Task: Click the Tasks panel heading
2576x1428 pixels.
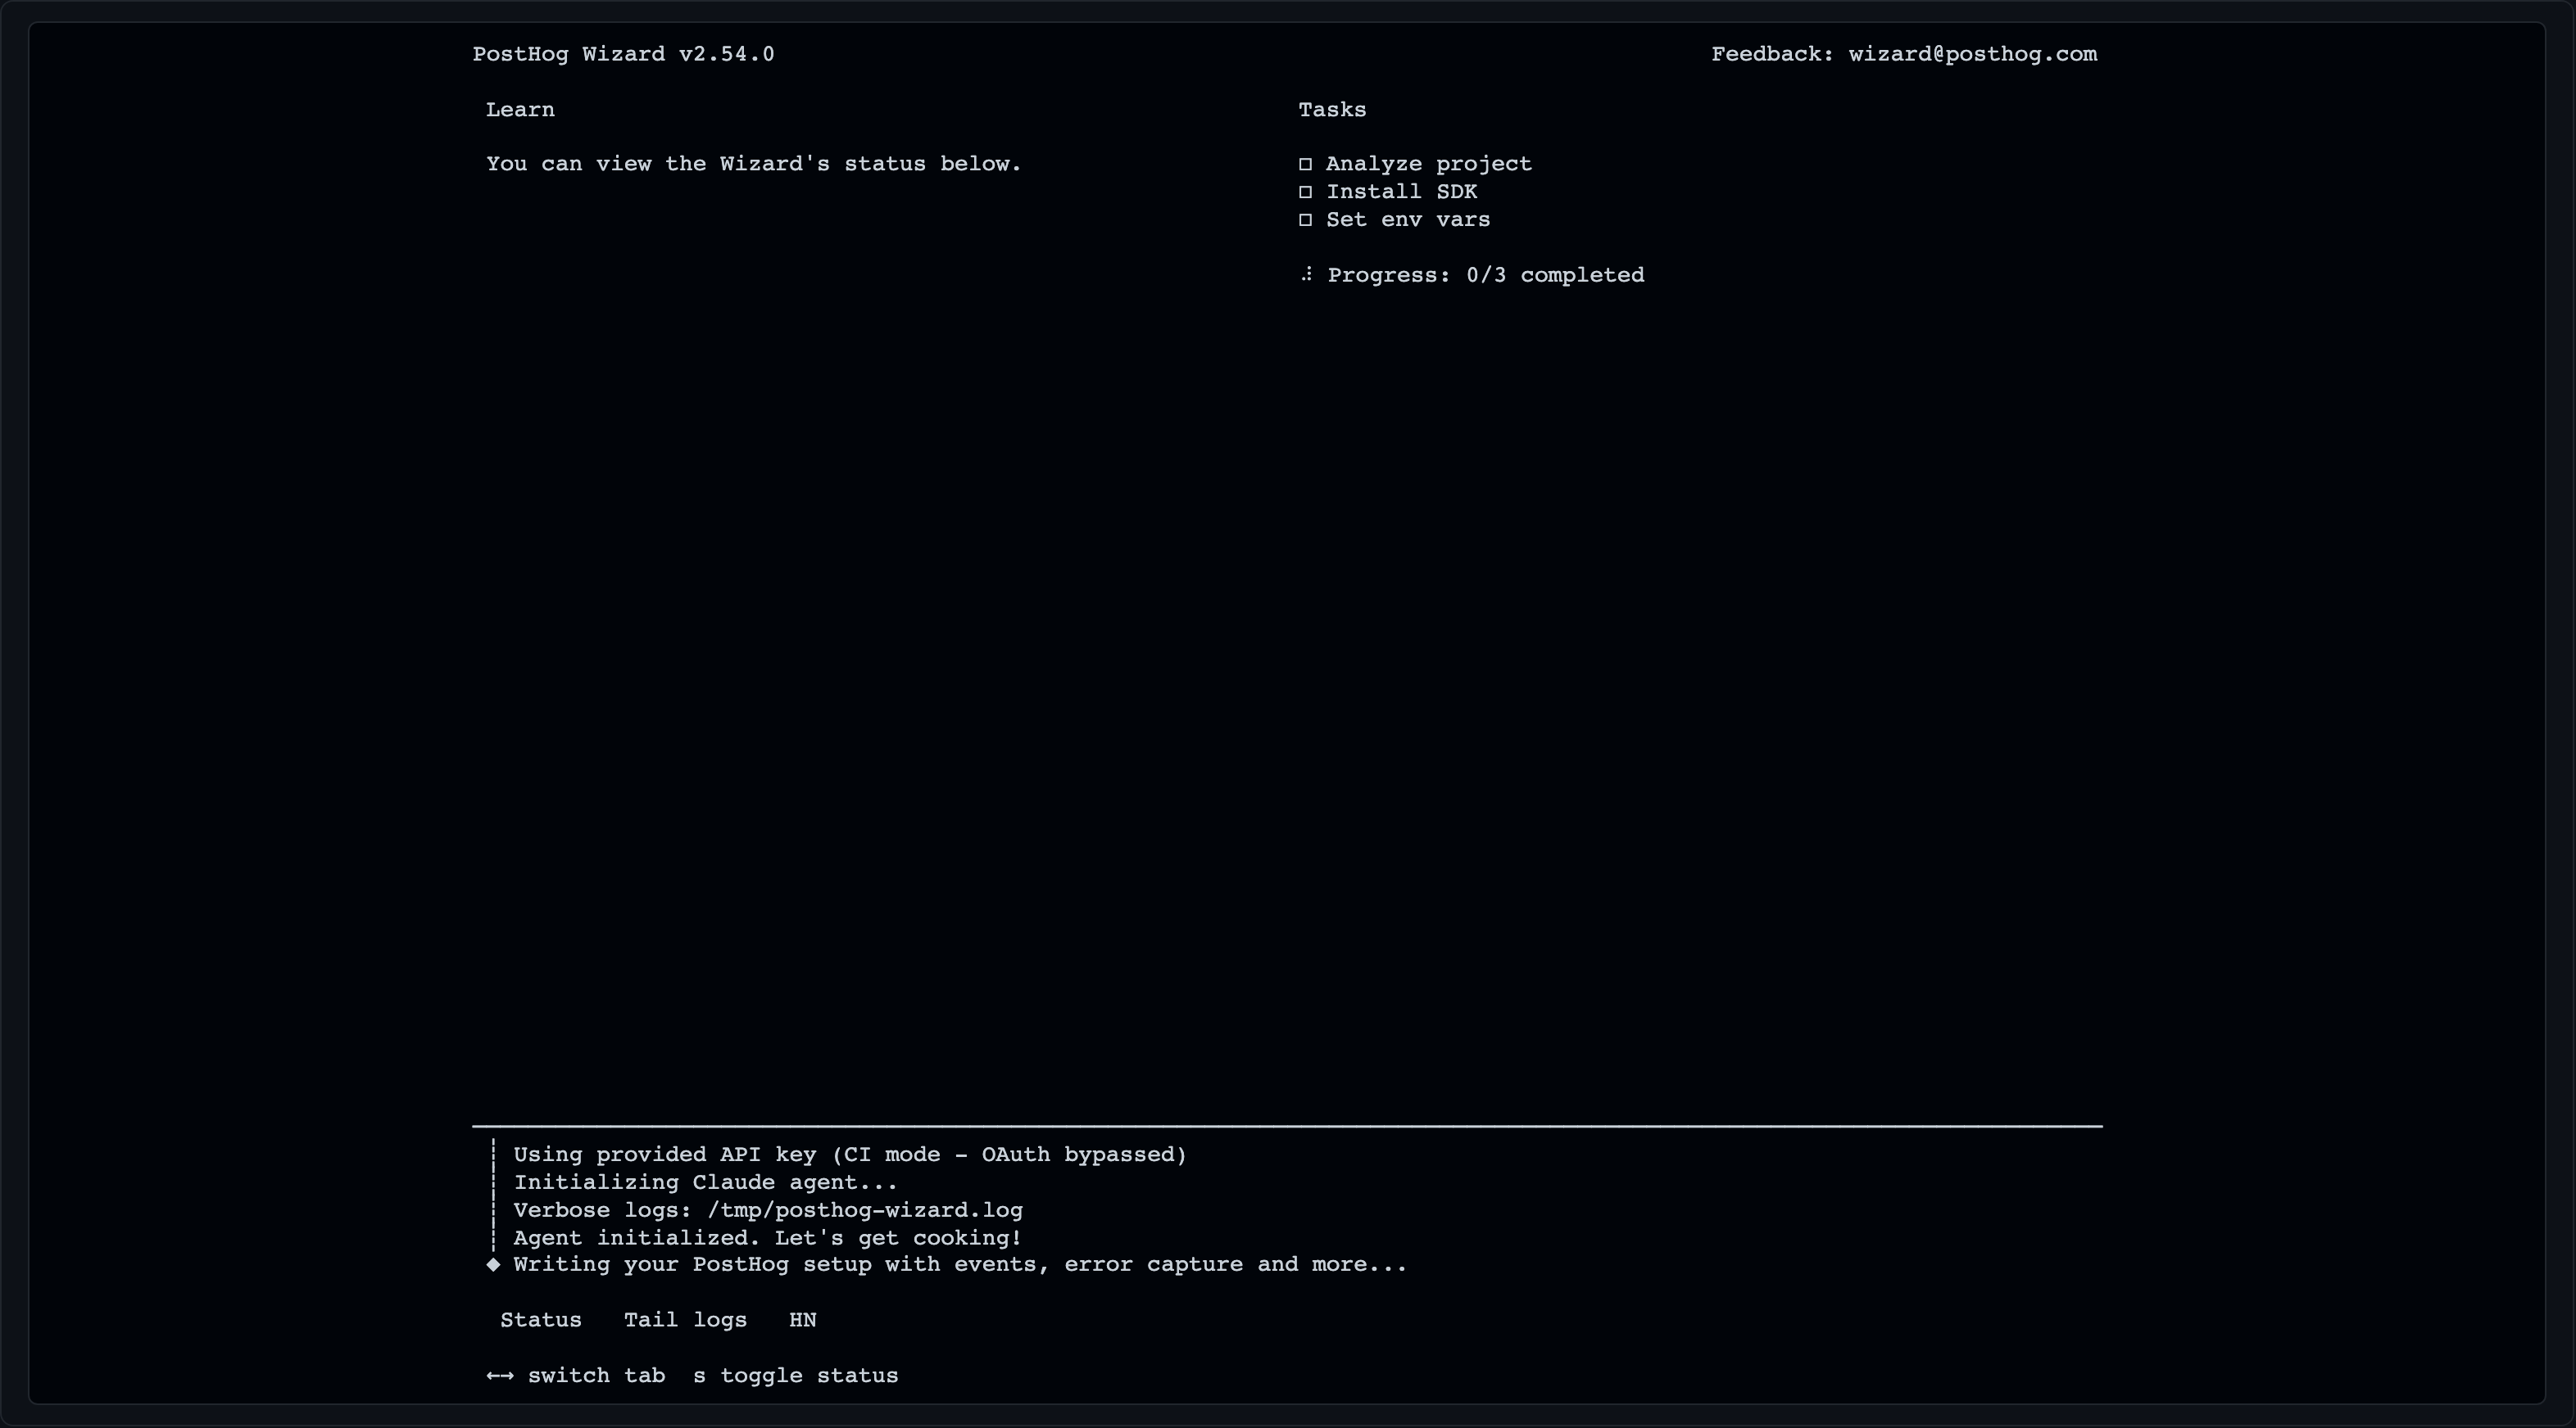Action: coord(1332,110)
